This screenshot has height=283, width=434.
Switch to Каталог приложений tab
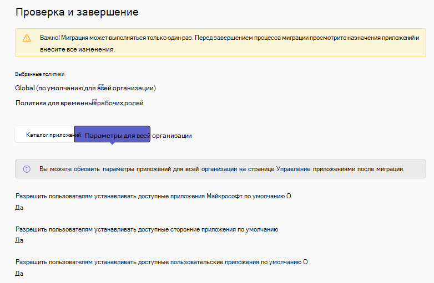[45, 134]
